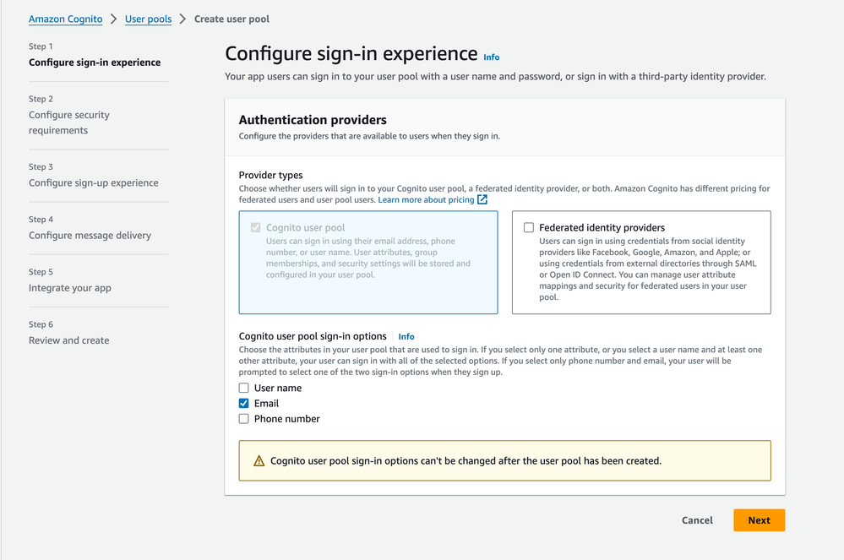Open Info link beside page heading
Image resolution: width=844 pixels, height=560 pixels.
(x=491, y=57)
